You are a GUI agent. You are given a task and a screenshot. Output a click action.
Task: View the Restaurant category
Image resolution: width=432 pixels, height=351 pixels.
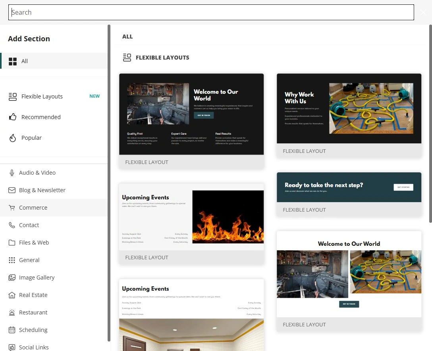pyautogui.click(x=33, y=312)
